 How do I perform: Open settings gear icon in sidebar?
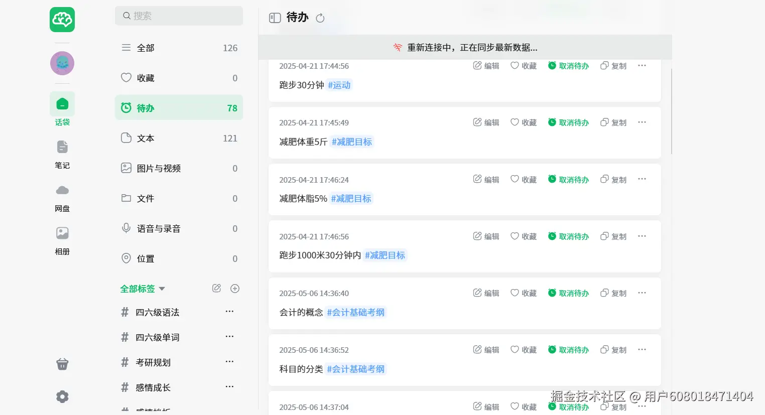(62, 397)
